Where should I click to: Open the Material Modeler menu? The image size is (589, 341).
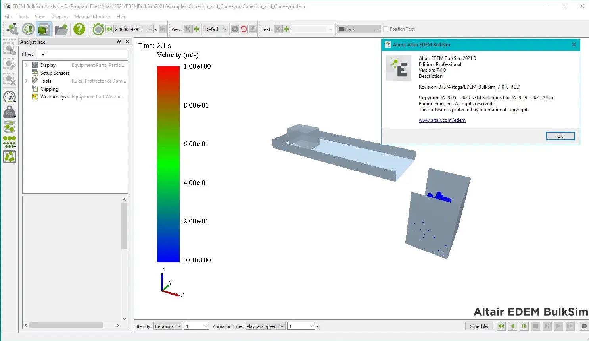point(92,17)
